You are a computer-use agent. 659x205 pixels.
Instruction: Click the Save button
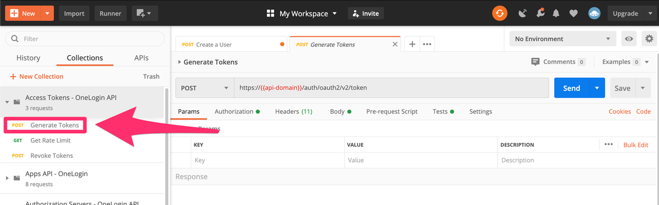[622, 88]
